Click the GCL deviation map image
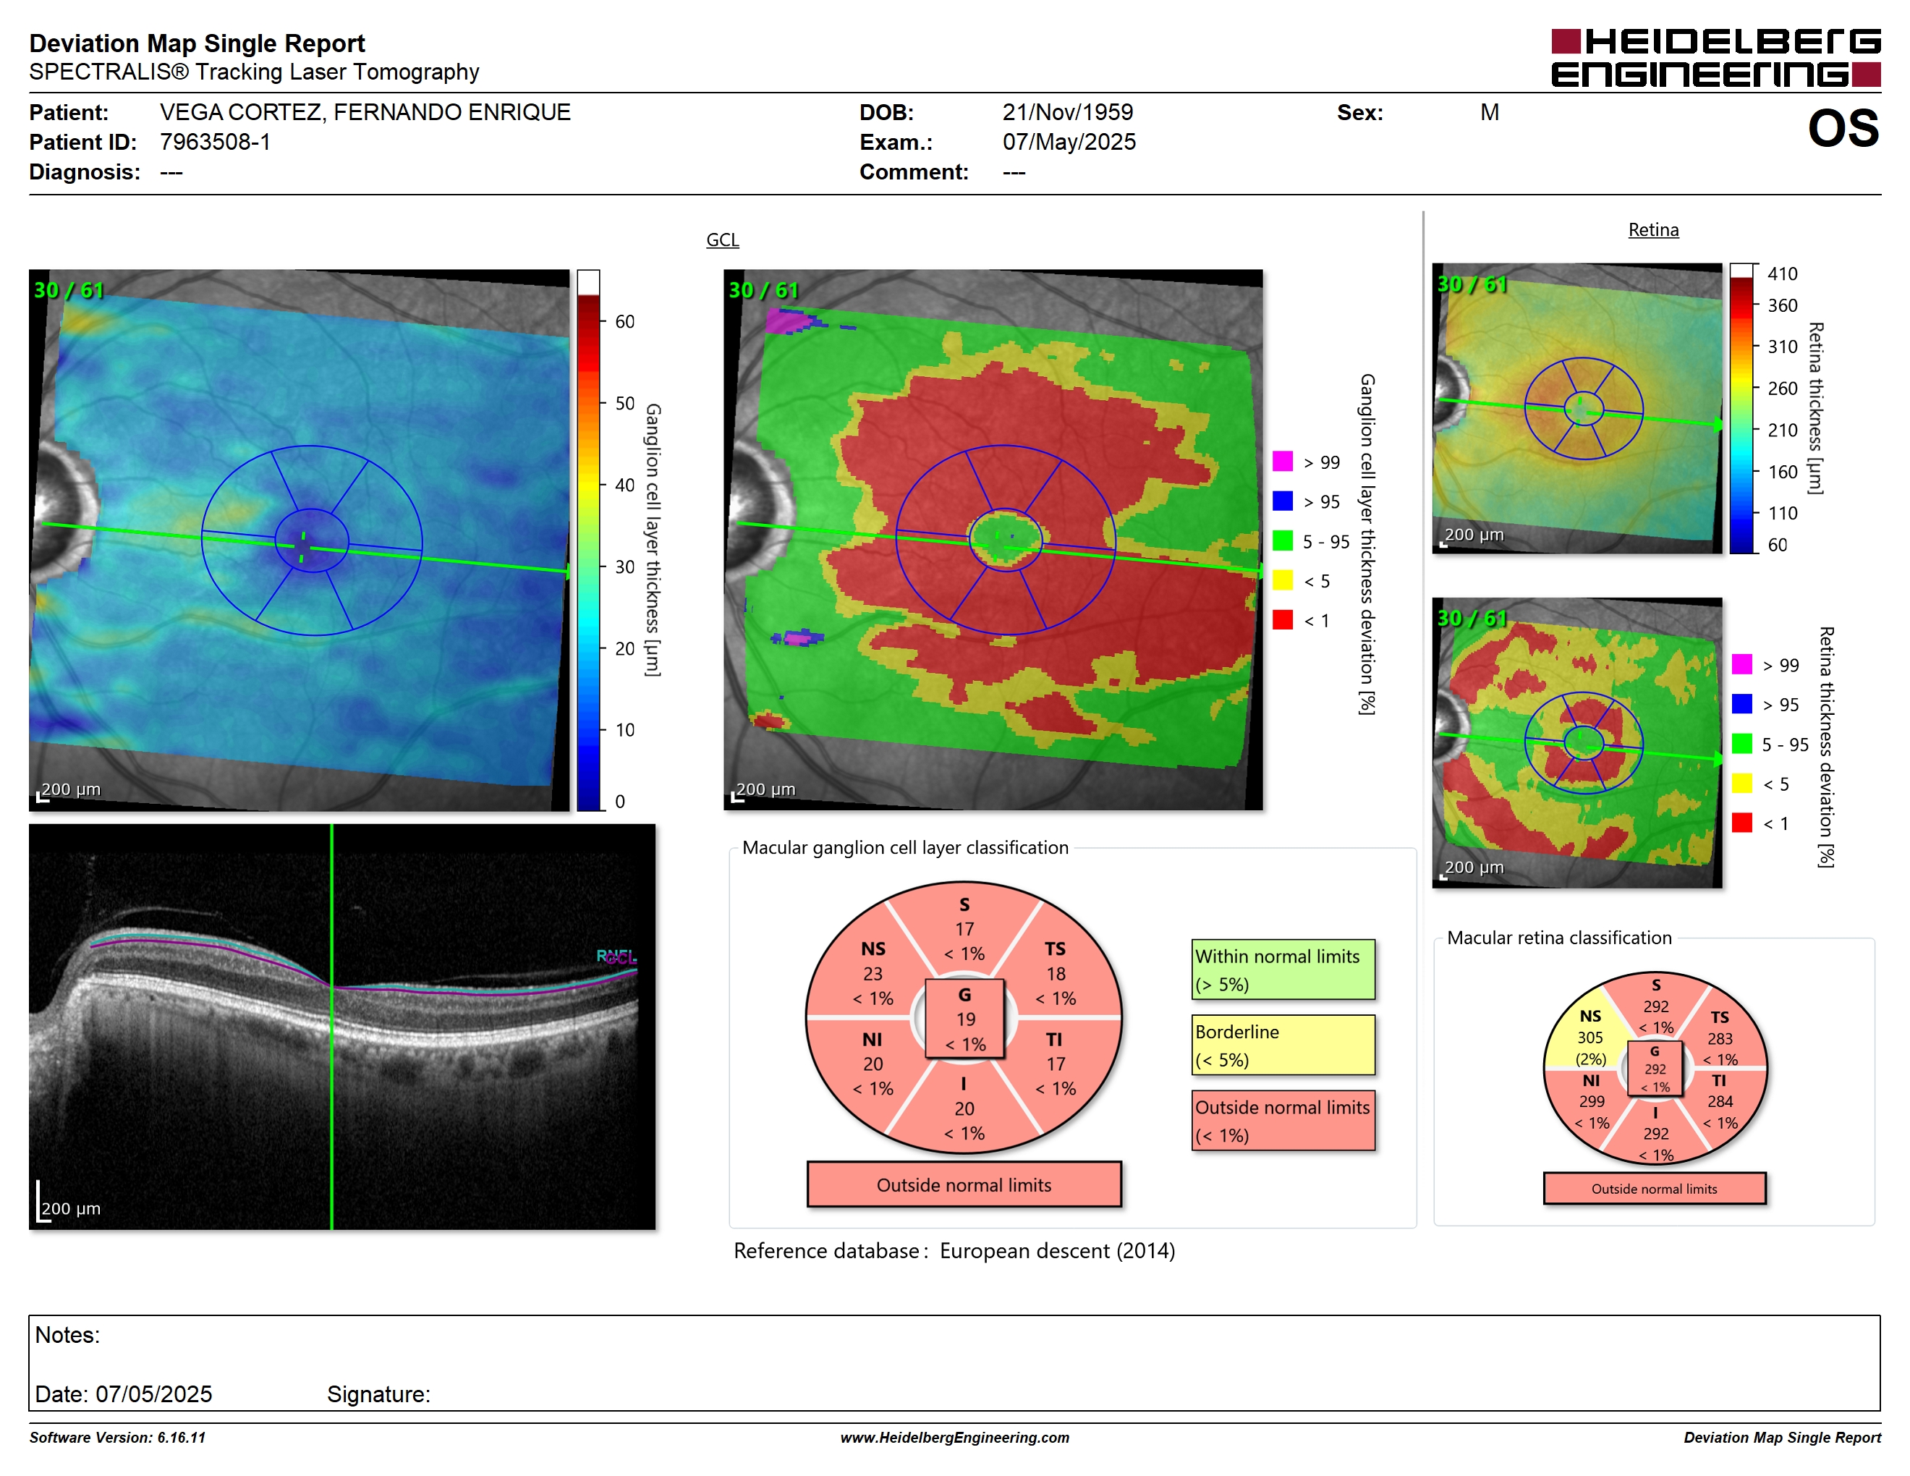This screenshot has width=1910, height=1476. 993,540
